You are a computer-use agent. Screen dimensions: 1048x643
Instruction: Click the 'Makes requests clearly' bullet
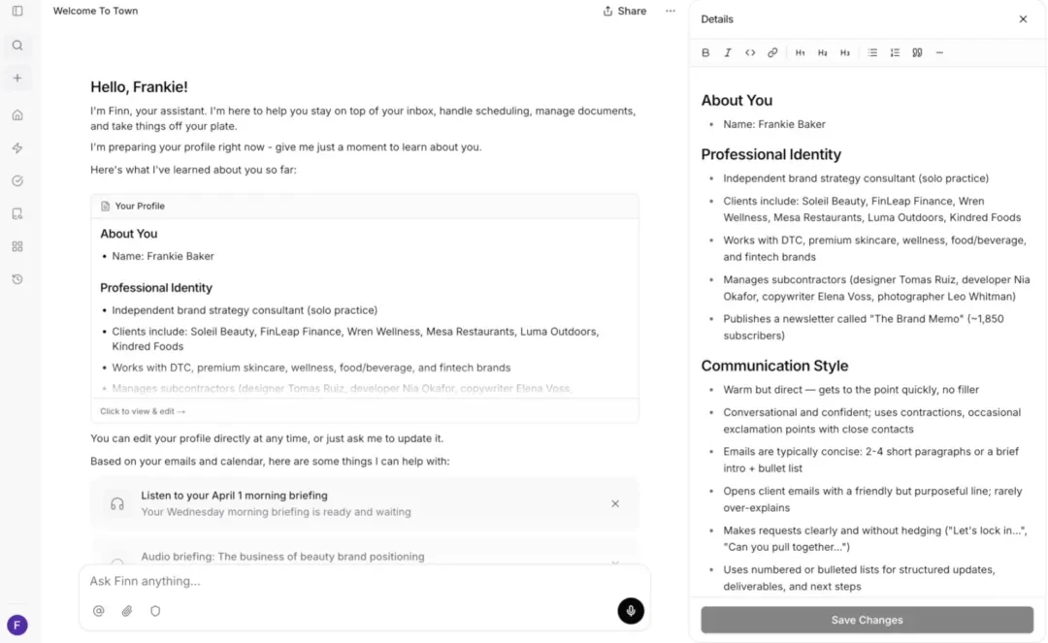point(875,539)
